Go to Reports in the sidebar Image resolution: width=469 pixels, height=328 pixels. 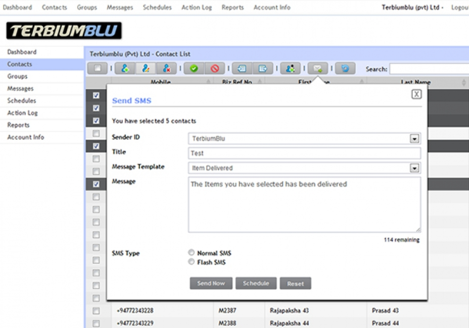[x=42, y=125]
